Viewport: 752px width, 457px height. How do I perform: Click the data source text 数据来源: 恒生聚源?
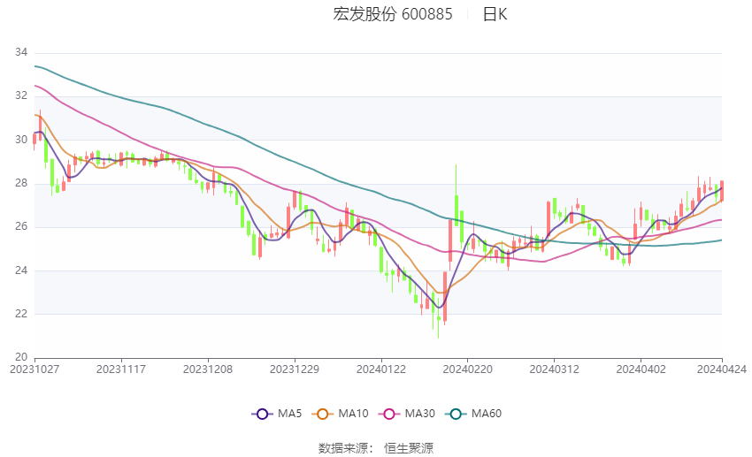[x=376, y=448]
